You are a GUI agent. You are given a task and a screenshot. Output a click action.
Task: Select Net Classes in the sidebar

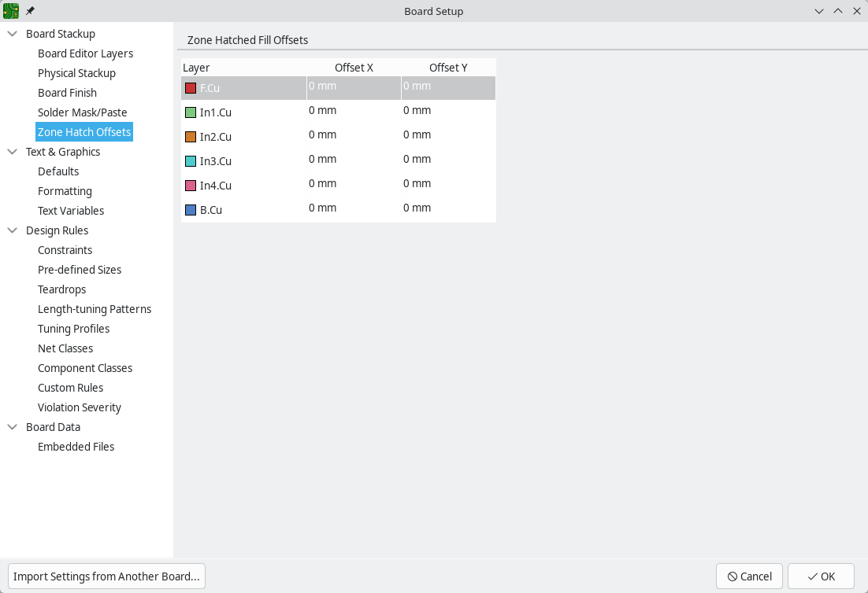(x=65, y=348)
